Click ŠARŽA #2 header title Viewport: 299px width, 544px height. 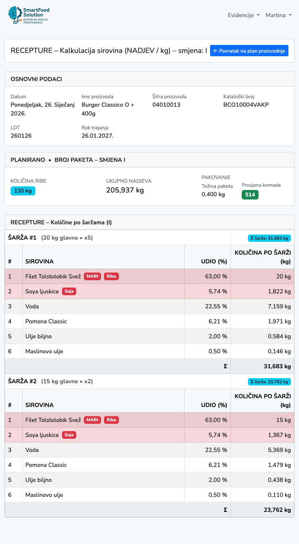pyautogui.click(x=22, y=381)
